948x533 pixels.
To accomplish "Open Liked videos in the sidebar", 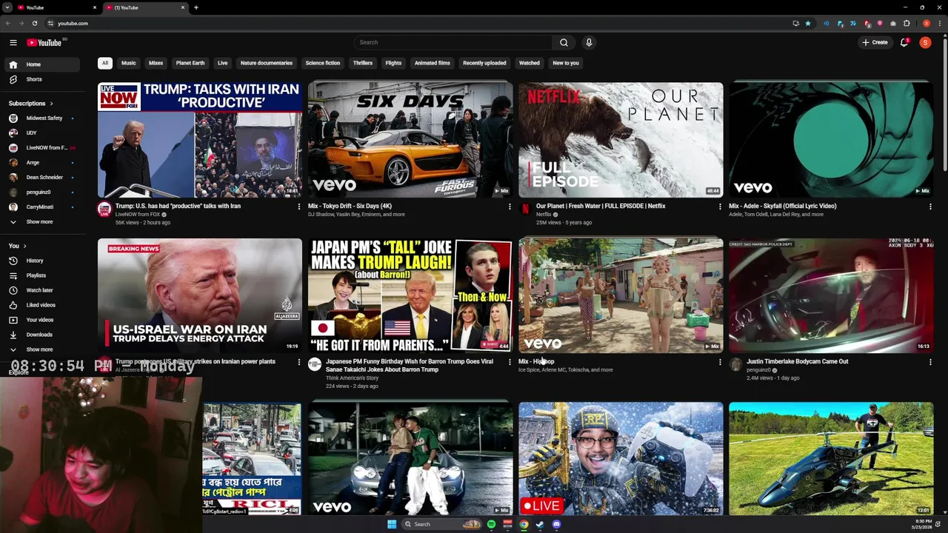I will click(41, 305).
